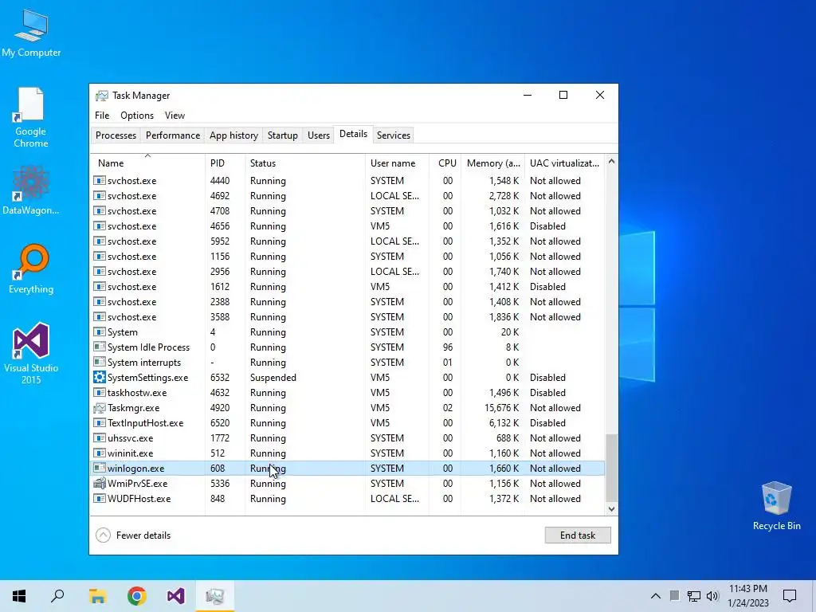Launch Everything search desktop icon

pyautogui.click(x=31, y=269)
